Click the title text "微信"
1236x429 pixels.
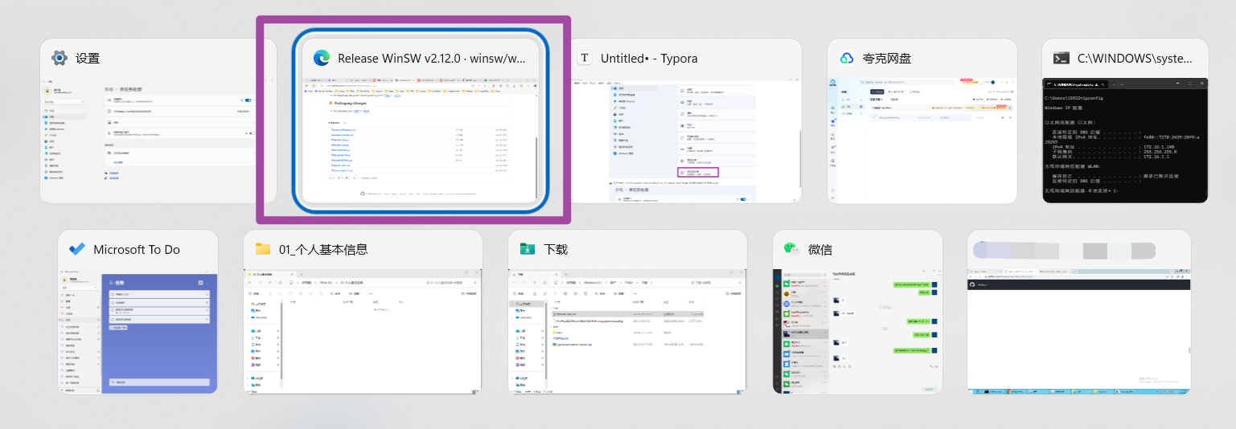click(x=820, y=249)
